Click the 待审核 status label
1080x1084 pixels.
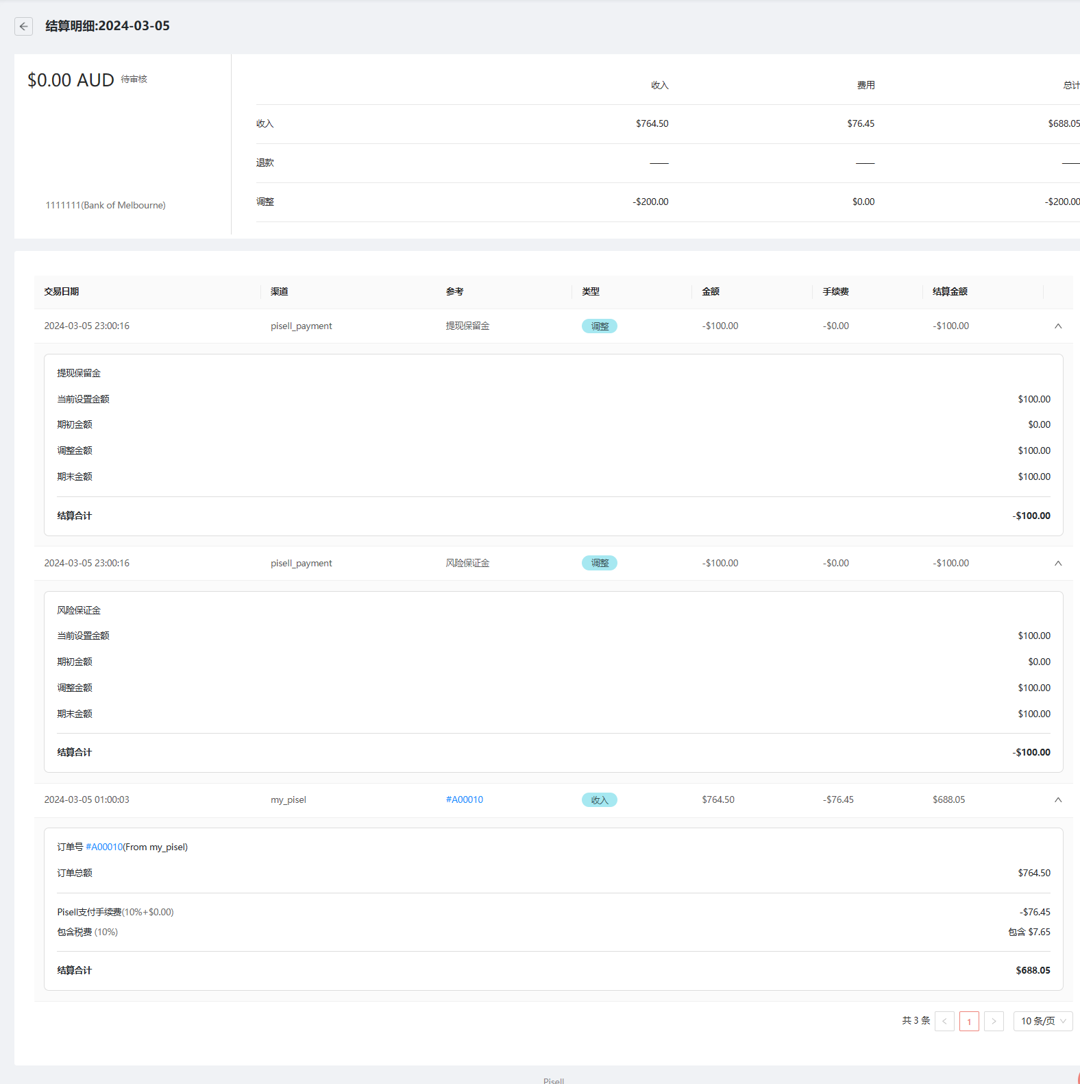134,80
